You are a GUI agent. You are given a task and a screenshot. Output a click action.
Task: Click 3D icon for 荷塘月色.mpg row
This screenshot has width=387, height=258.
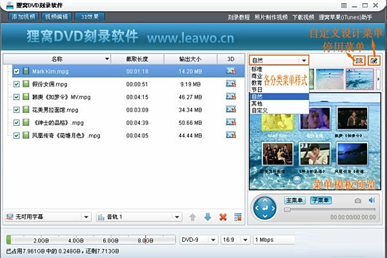click(231, 135)
